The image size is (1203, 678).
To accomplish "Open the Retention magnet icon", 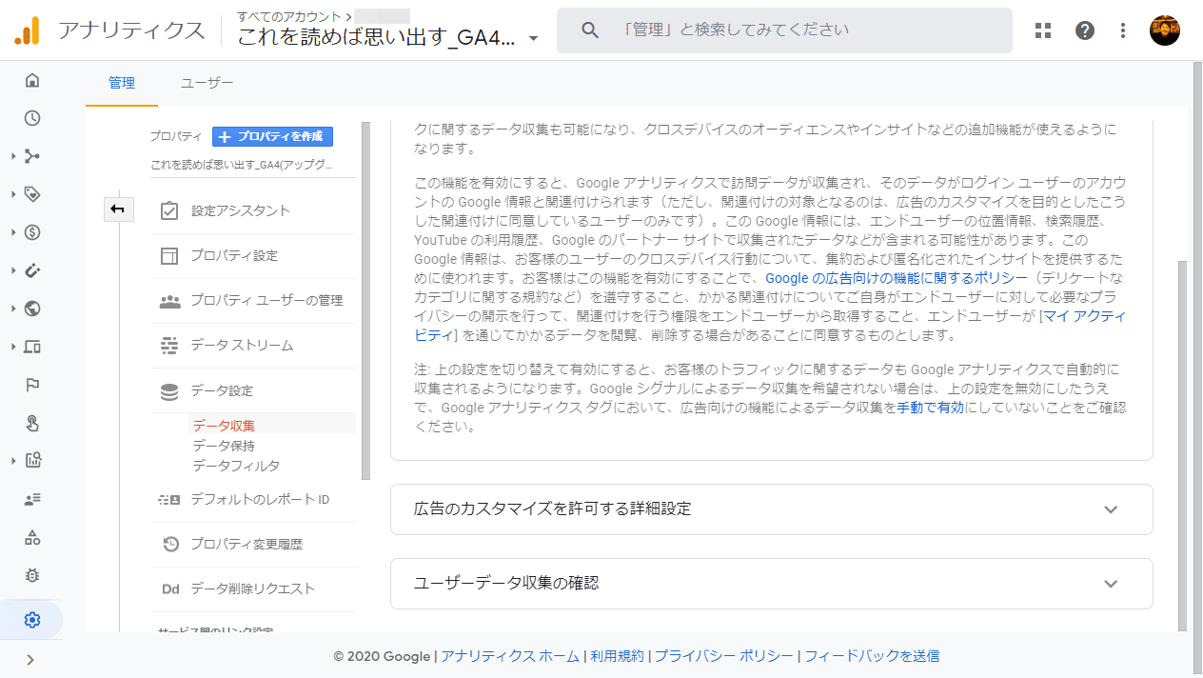I will click(32, 270).
